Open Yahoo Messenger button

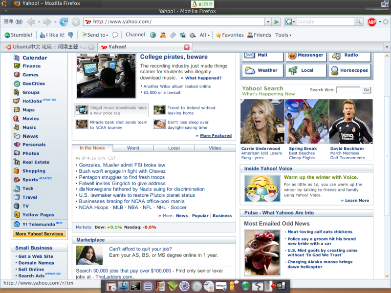[306, 56]
